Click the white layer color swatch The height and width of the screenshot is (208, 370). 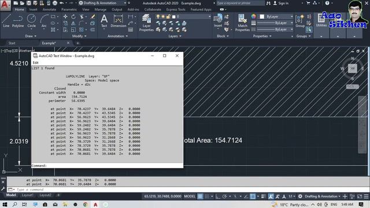[174, 17]
